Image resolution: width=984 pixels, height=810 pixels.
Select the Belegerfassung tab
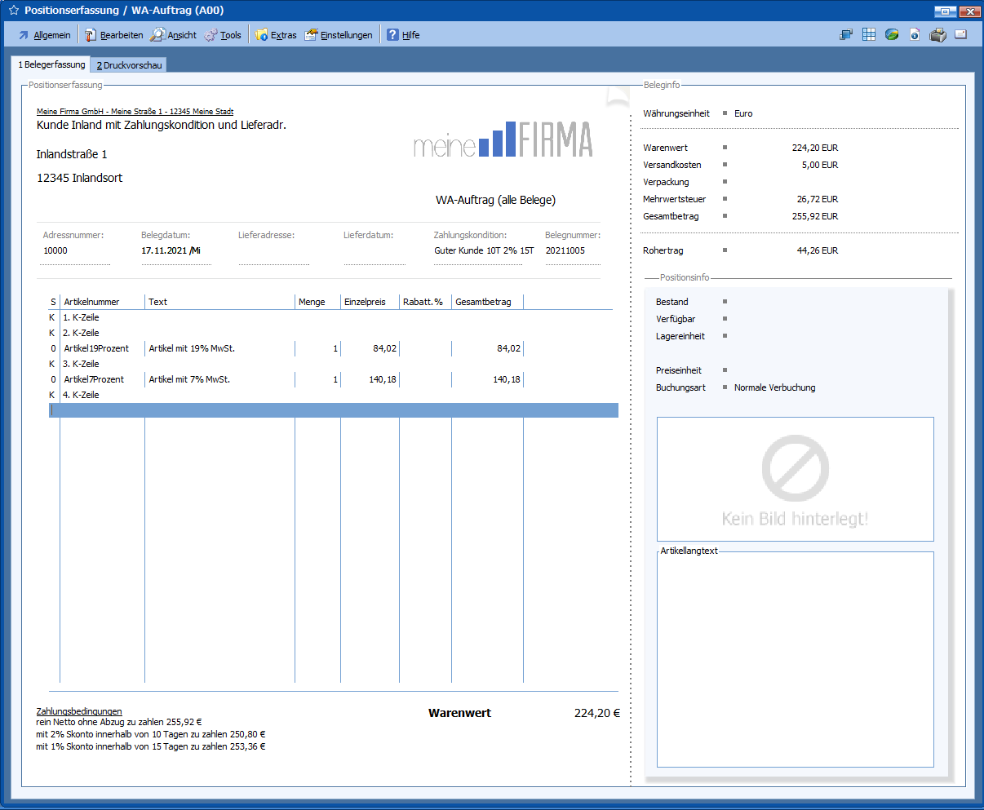coord(51,64)
